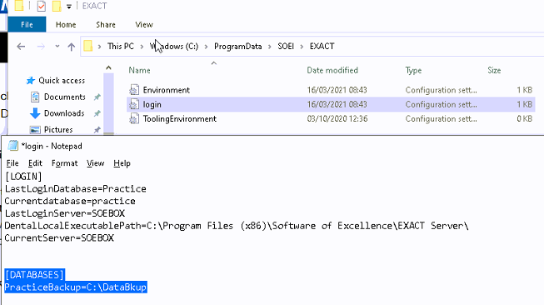This screenshot has width=544, height=305.
Task: Click the Pictures folder icon
Action: pos(35,130)
